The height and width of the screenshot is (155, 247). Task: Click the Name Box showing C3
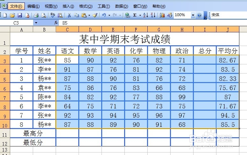[16, 23]
